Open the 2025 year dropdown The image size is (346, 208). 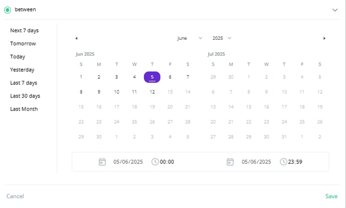point(222,38)
